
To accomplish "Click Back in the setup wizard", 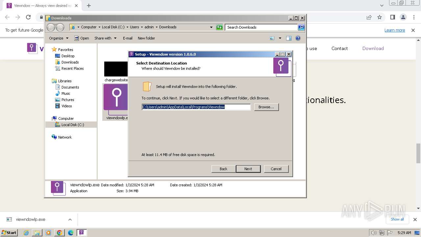I will pos(223,169).
